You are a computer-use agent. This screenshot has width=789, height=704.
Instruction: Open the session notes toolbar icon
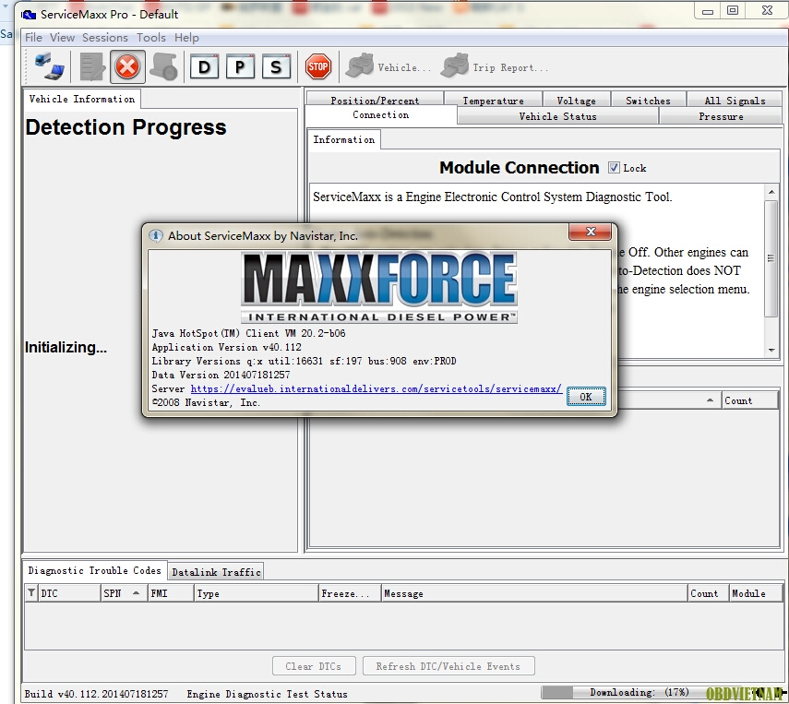point(92,66)
